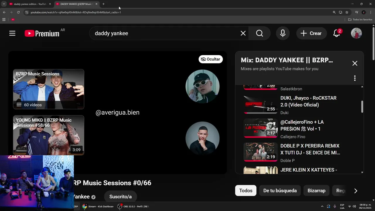Open the media control icon in Chrome toolbar
This screenshot has width=375, height=211.
point(357,12)
